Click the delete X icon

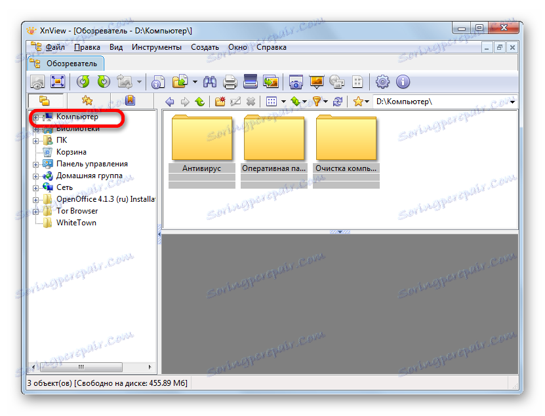251,102
